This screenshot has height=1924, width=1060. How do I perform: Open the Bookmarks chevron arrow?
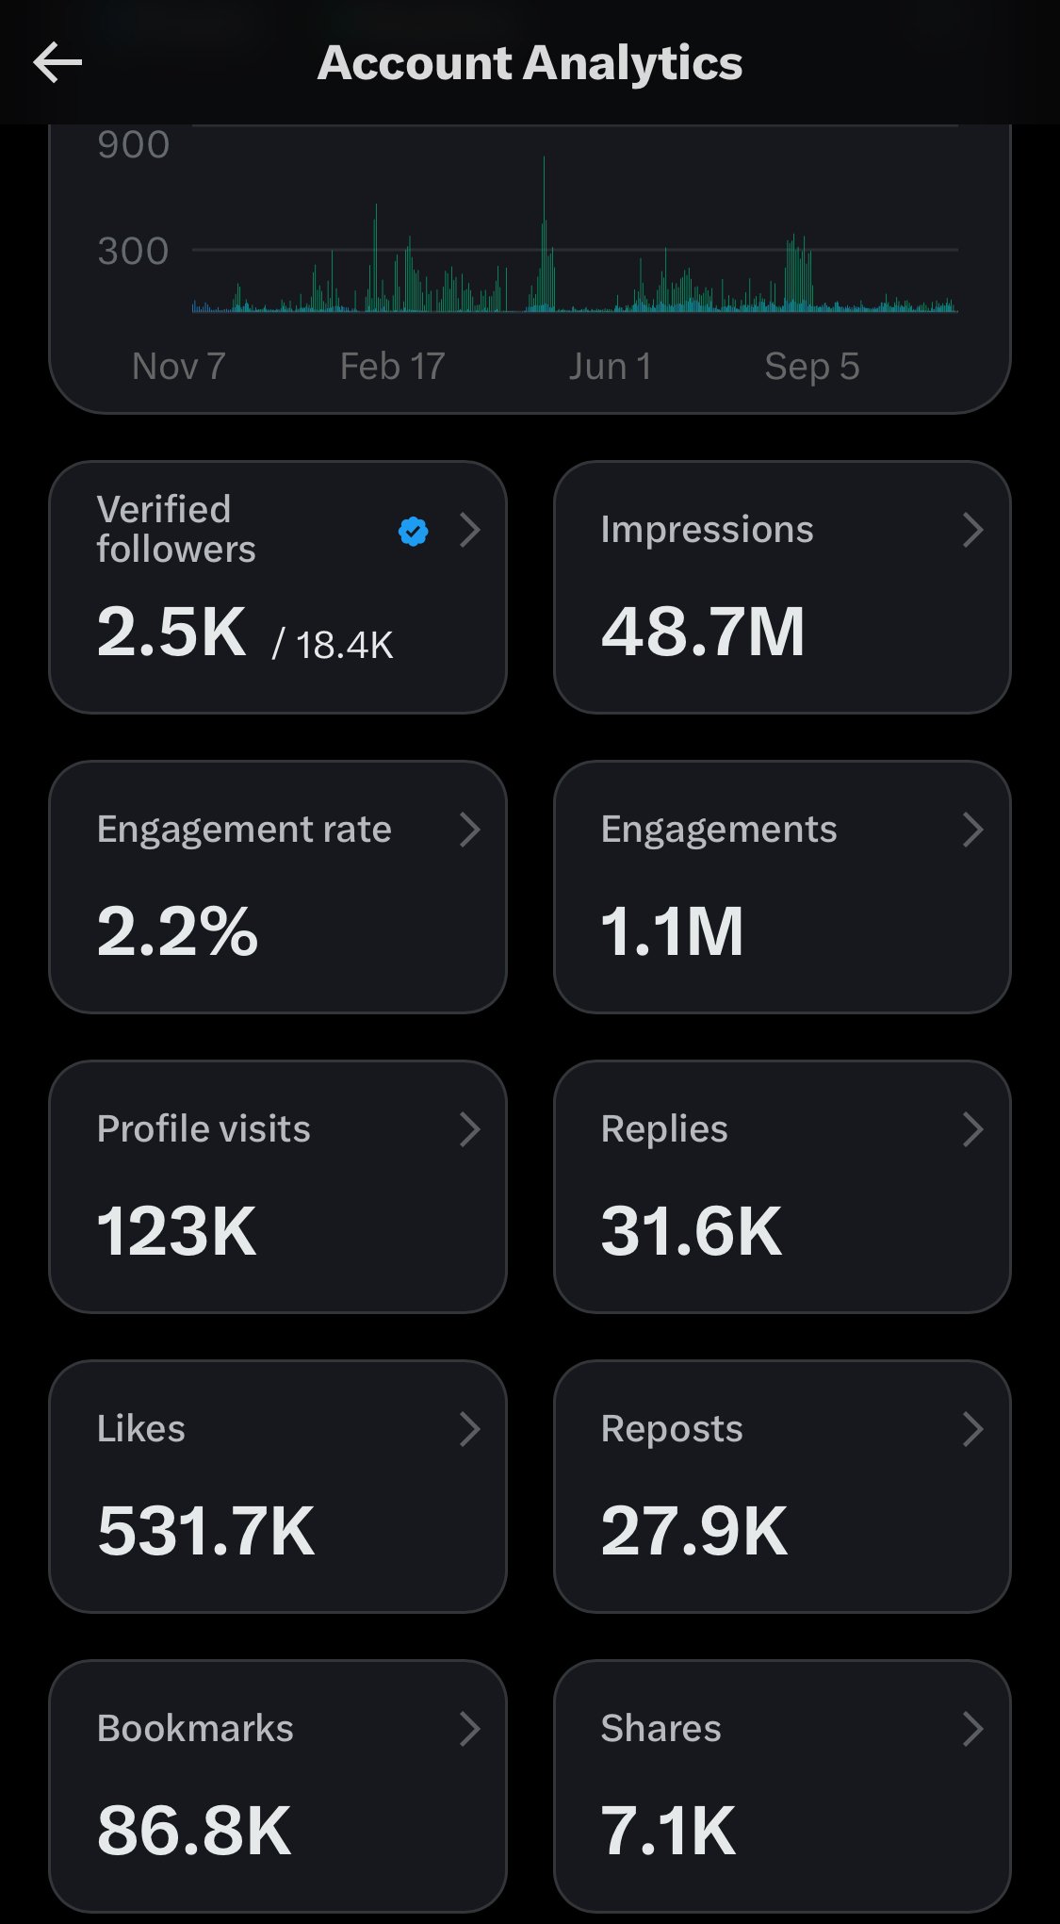[x=470, y=1729]
